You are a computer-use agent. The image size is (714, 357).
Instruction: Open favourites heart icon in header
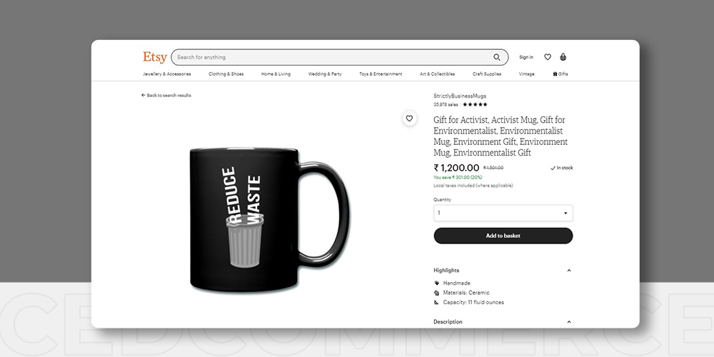[548, 57]
